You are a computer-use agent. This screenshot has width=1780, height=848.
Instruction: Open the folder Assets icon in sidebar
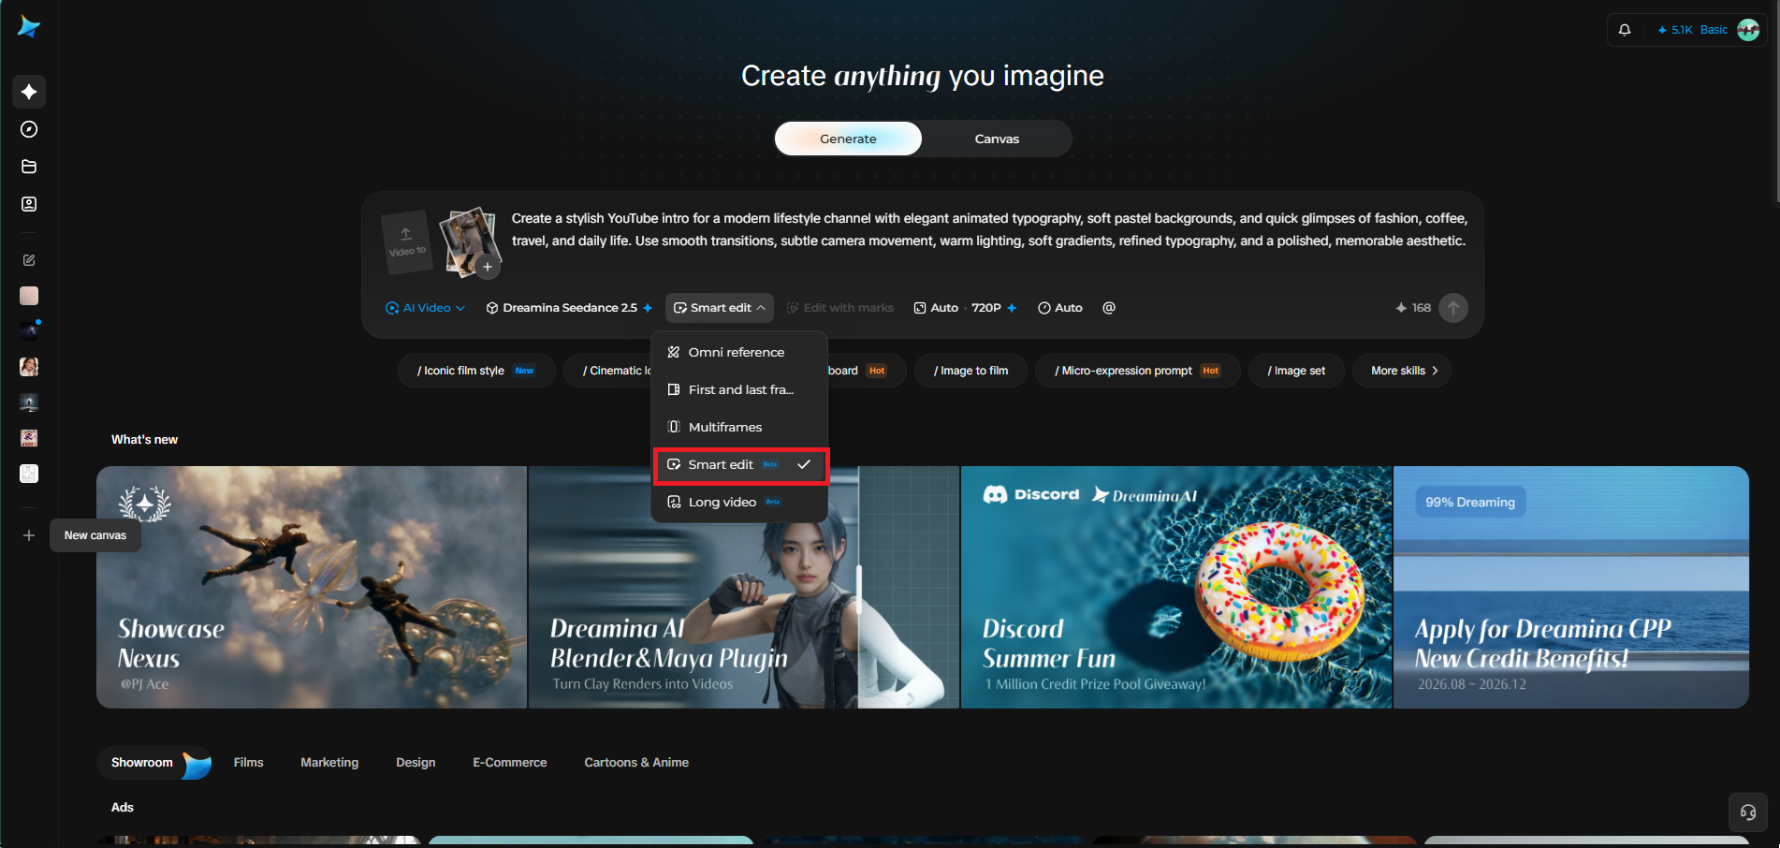(29, 167)
